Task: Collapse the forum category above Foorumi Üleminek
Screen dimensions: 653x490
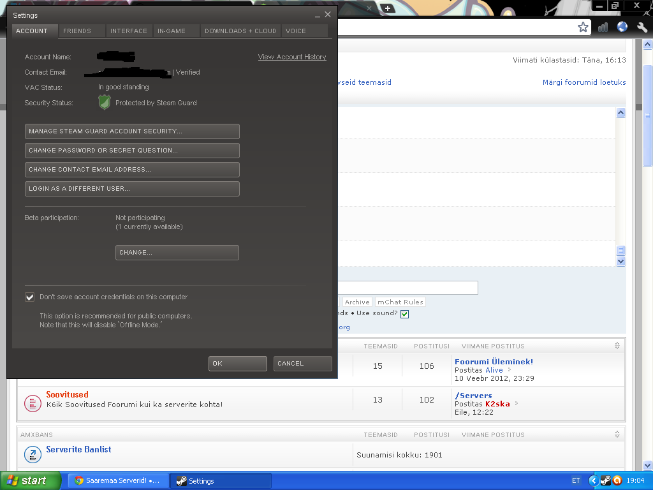Action: click(617, 345)
